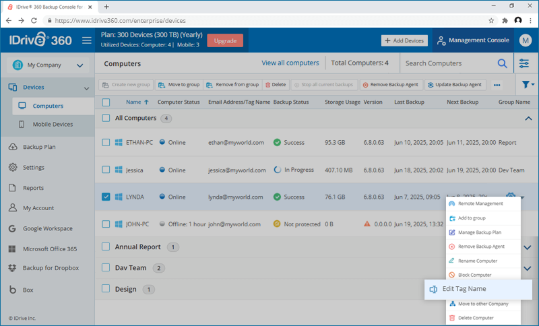The image size is (539, 326).
Task: Open the Management Console
Action: (x=473, y=40)
